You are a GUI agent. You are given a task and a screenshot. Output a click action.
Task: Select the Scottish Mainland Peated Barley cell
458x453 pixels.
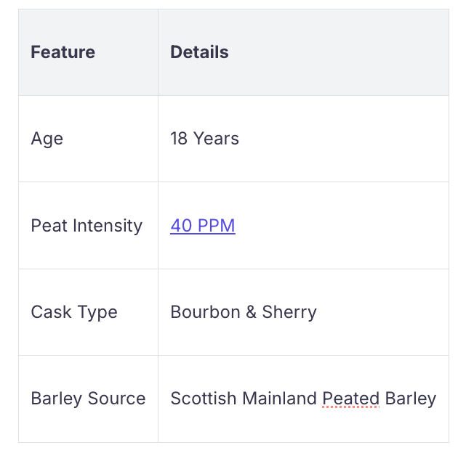click(303, 399)
